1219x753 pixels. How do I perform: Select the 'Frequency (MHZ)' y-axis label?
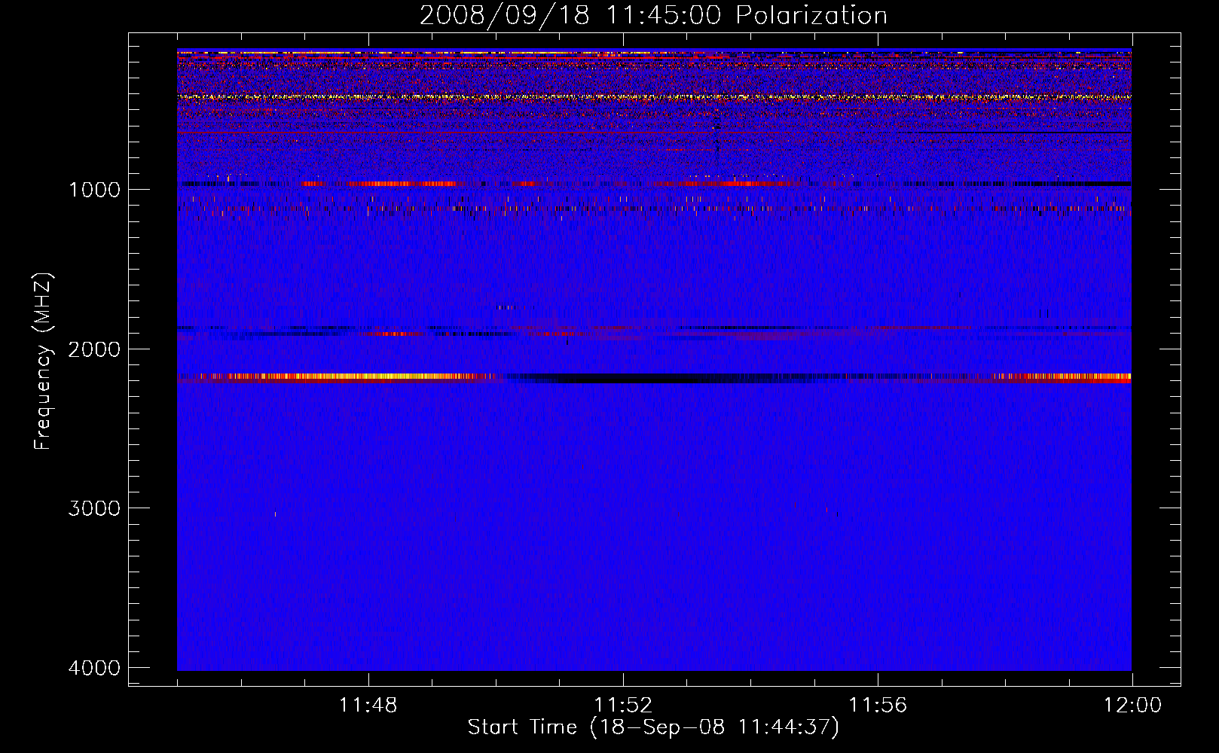(x=44, y=361)
